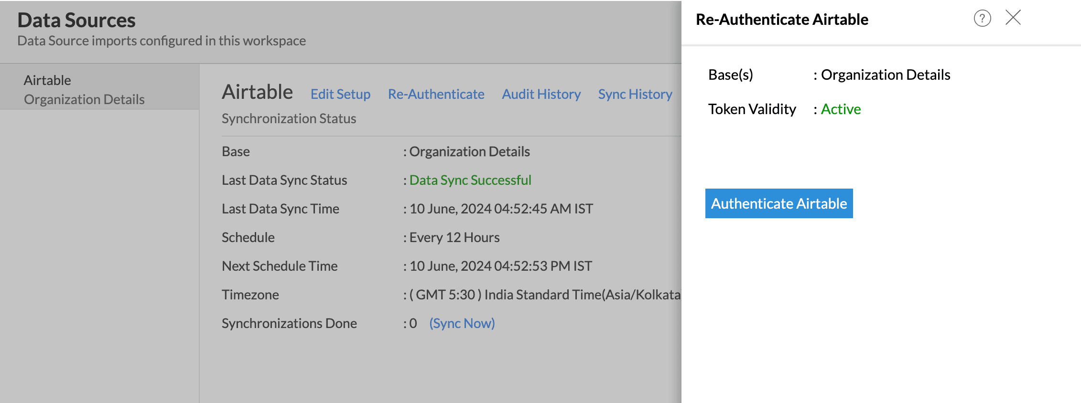
Task: Click the India Standard Time timezone value
Action: (x=545, y=295)
